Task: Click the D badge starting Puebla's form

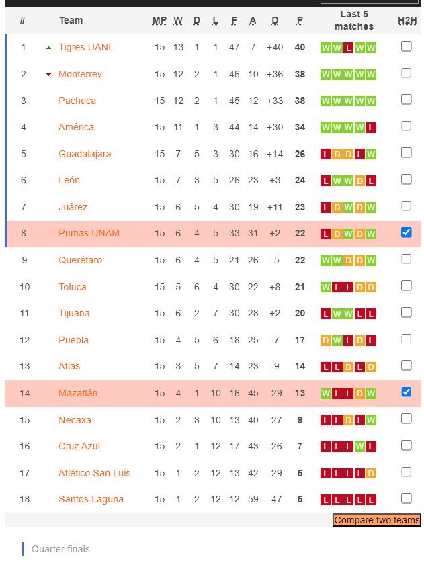Action: click(327, 340)
